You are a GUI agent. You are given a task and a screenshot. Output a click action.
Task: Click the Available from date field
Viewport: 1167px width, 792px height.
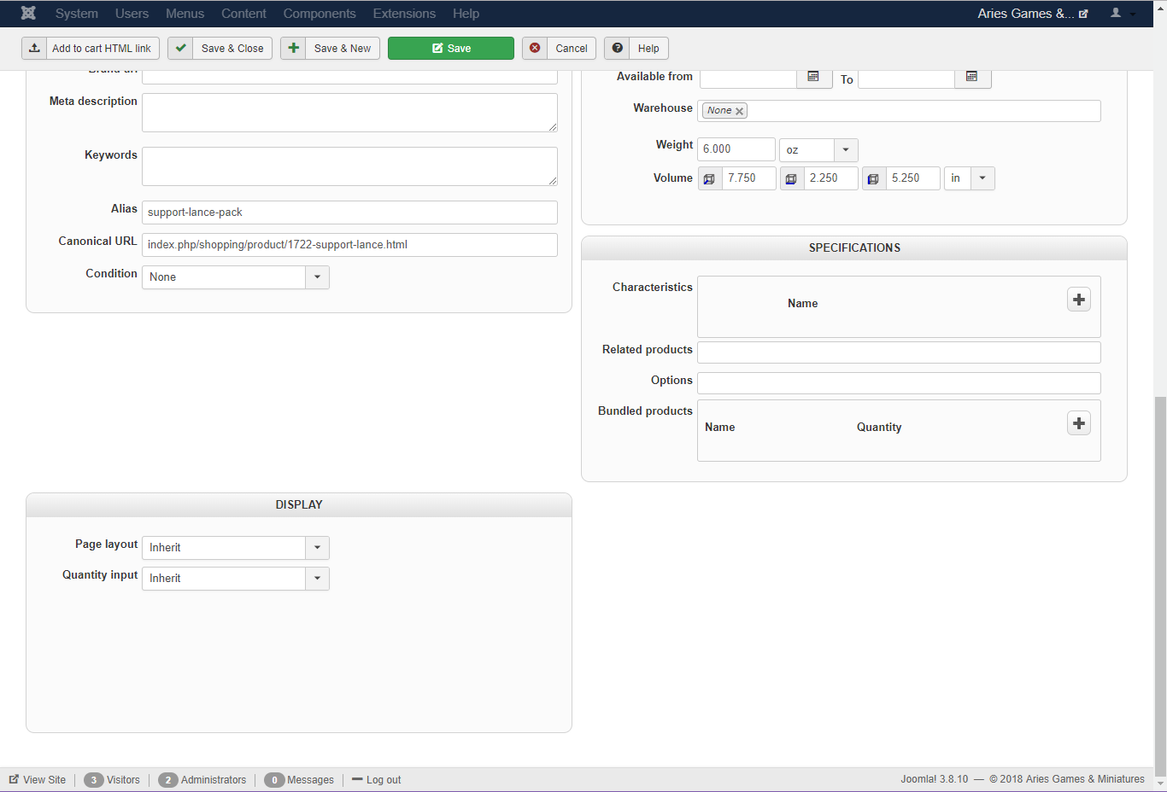click(x=748, y=79)
